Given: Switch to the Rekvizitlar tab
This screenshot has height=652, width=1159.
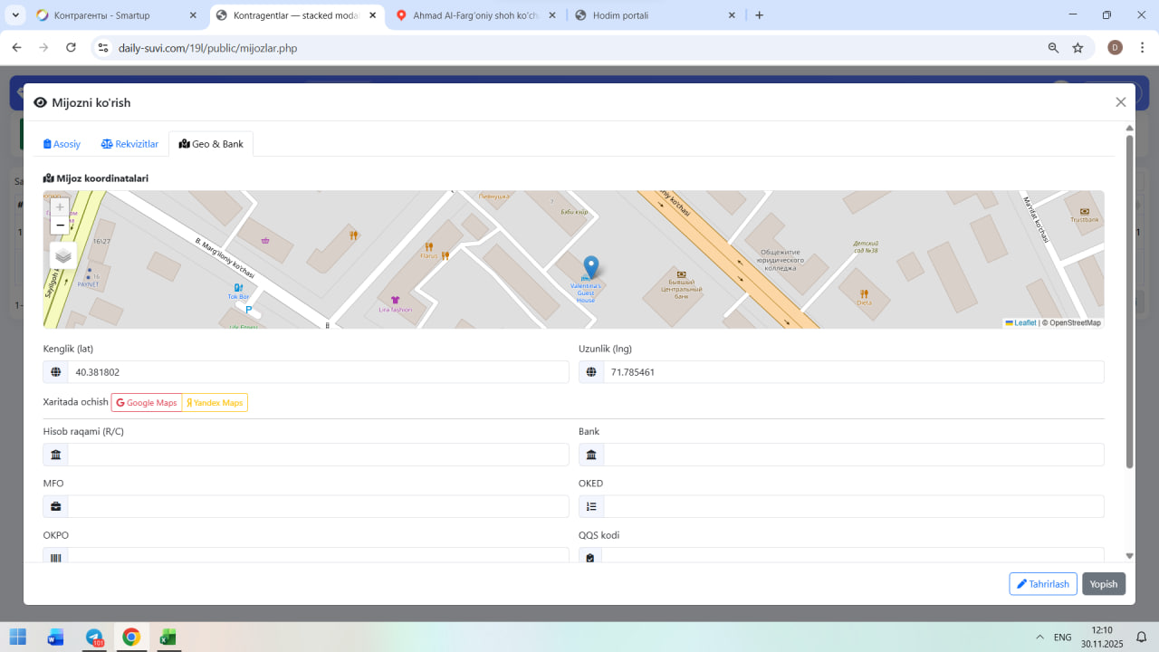Looking at the screenshot, I should (129, 144).
